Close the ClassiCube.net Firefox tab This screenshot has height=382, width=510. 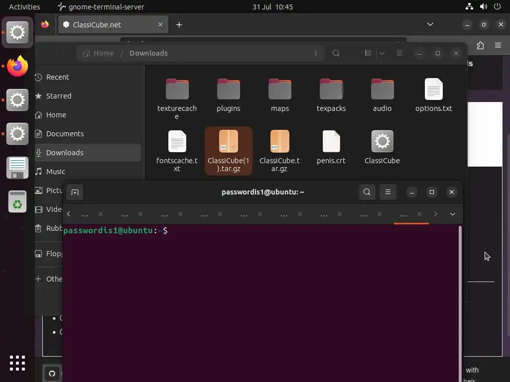tap(160, 24)
